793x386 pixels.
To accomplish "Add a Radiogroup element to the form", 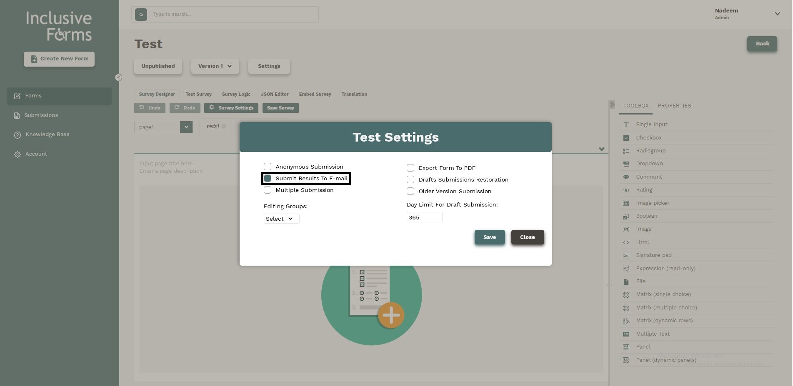I will click(650, 150).
